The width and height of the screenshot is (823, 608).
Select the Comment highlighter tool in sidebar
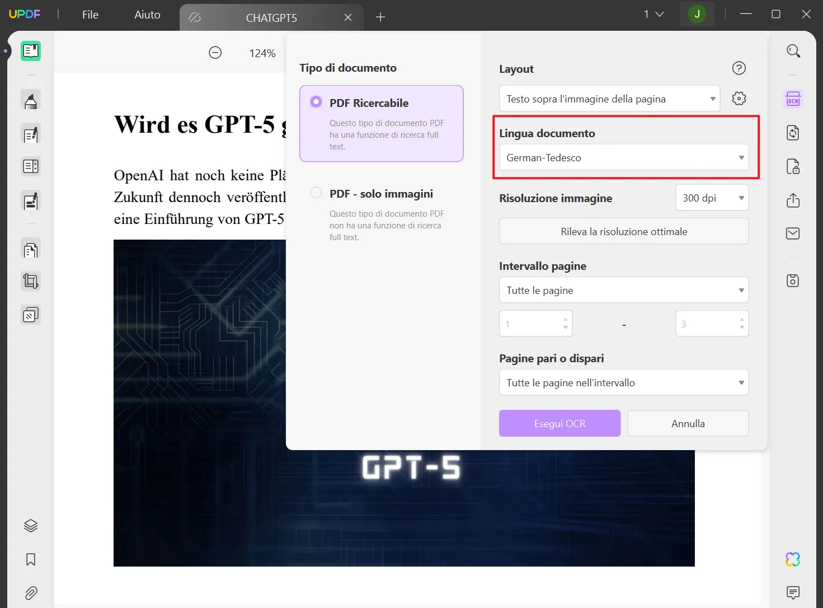pyautogui.click(x=31, y=100)
